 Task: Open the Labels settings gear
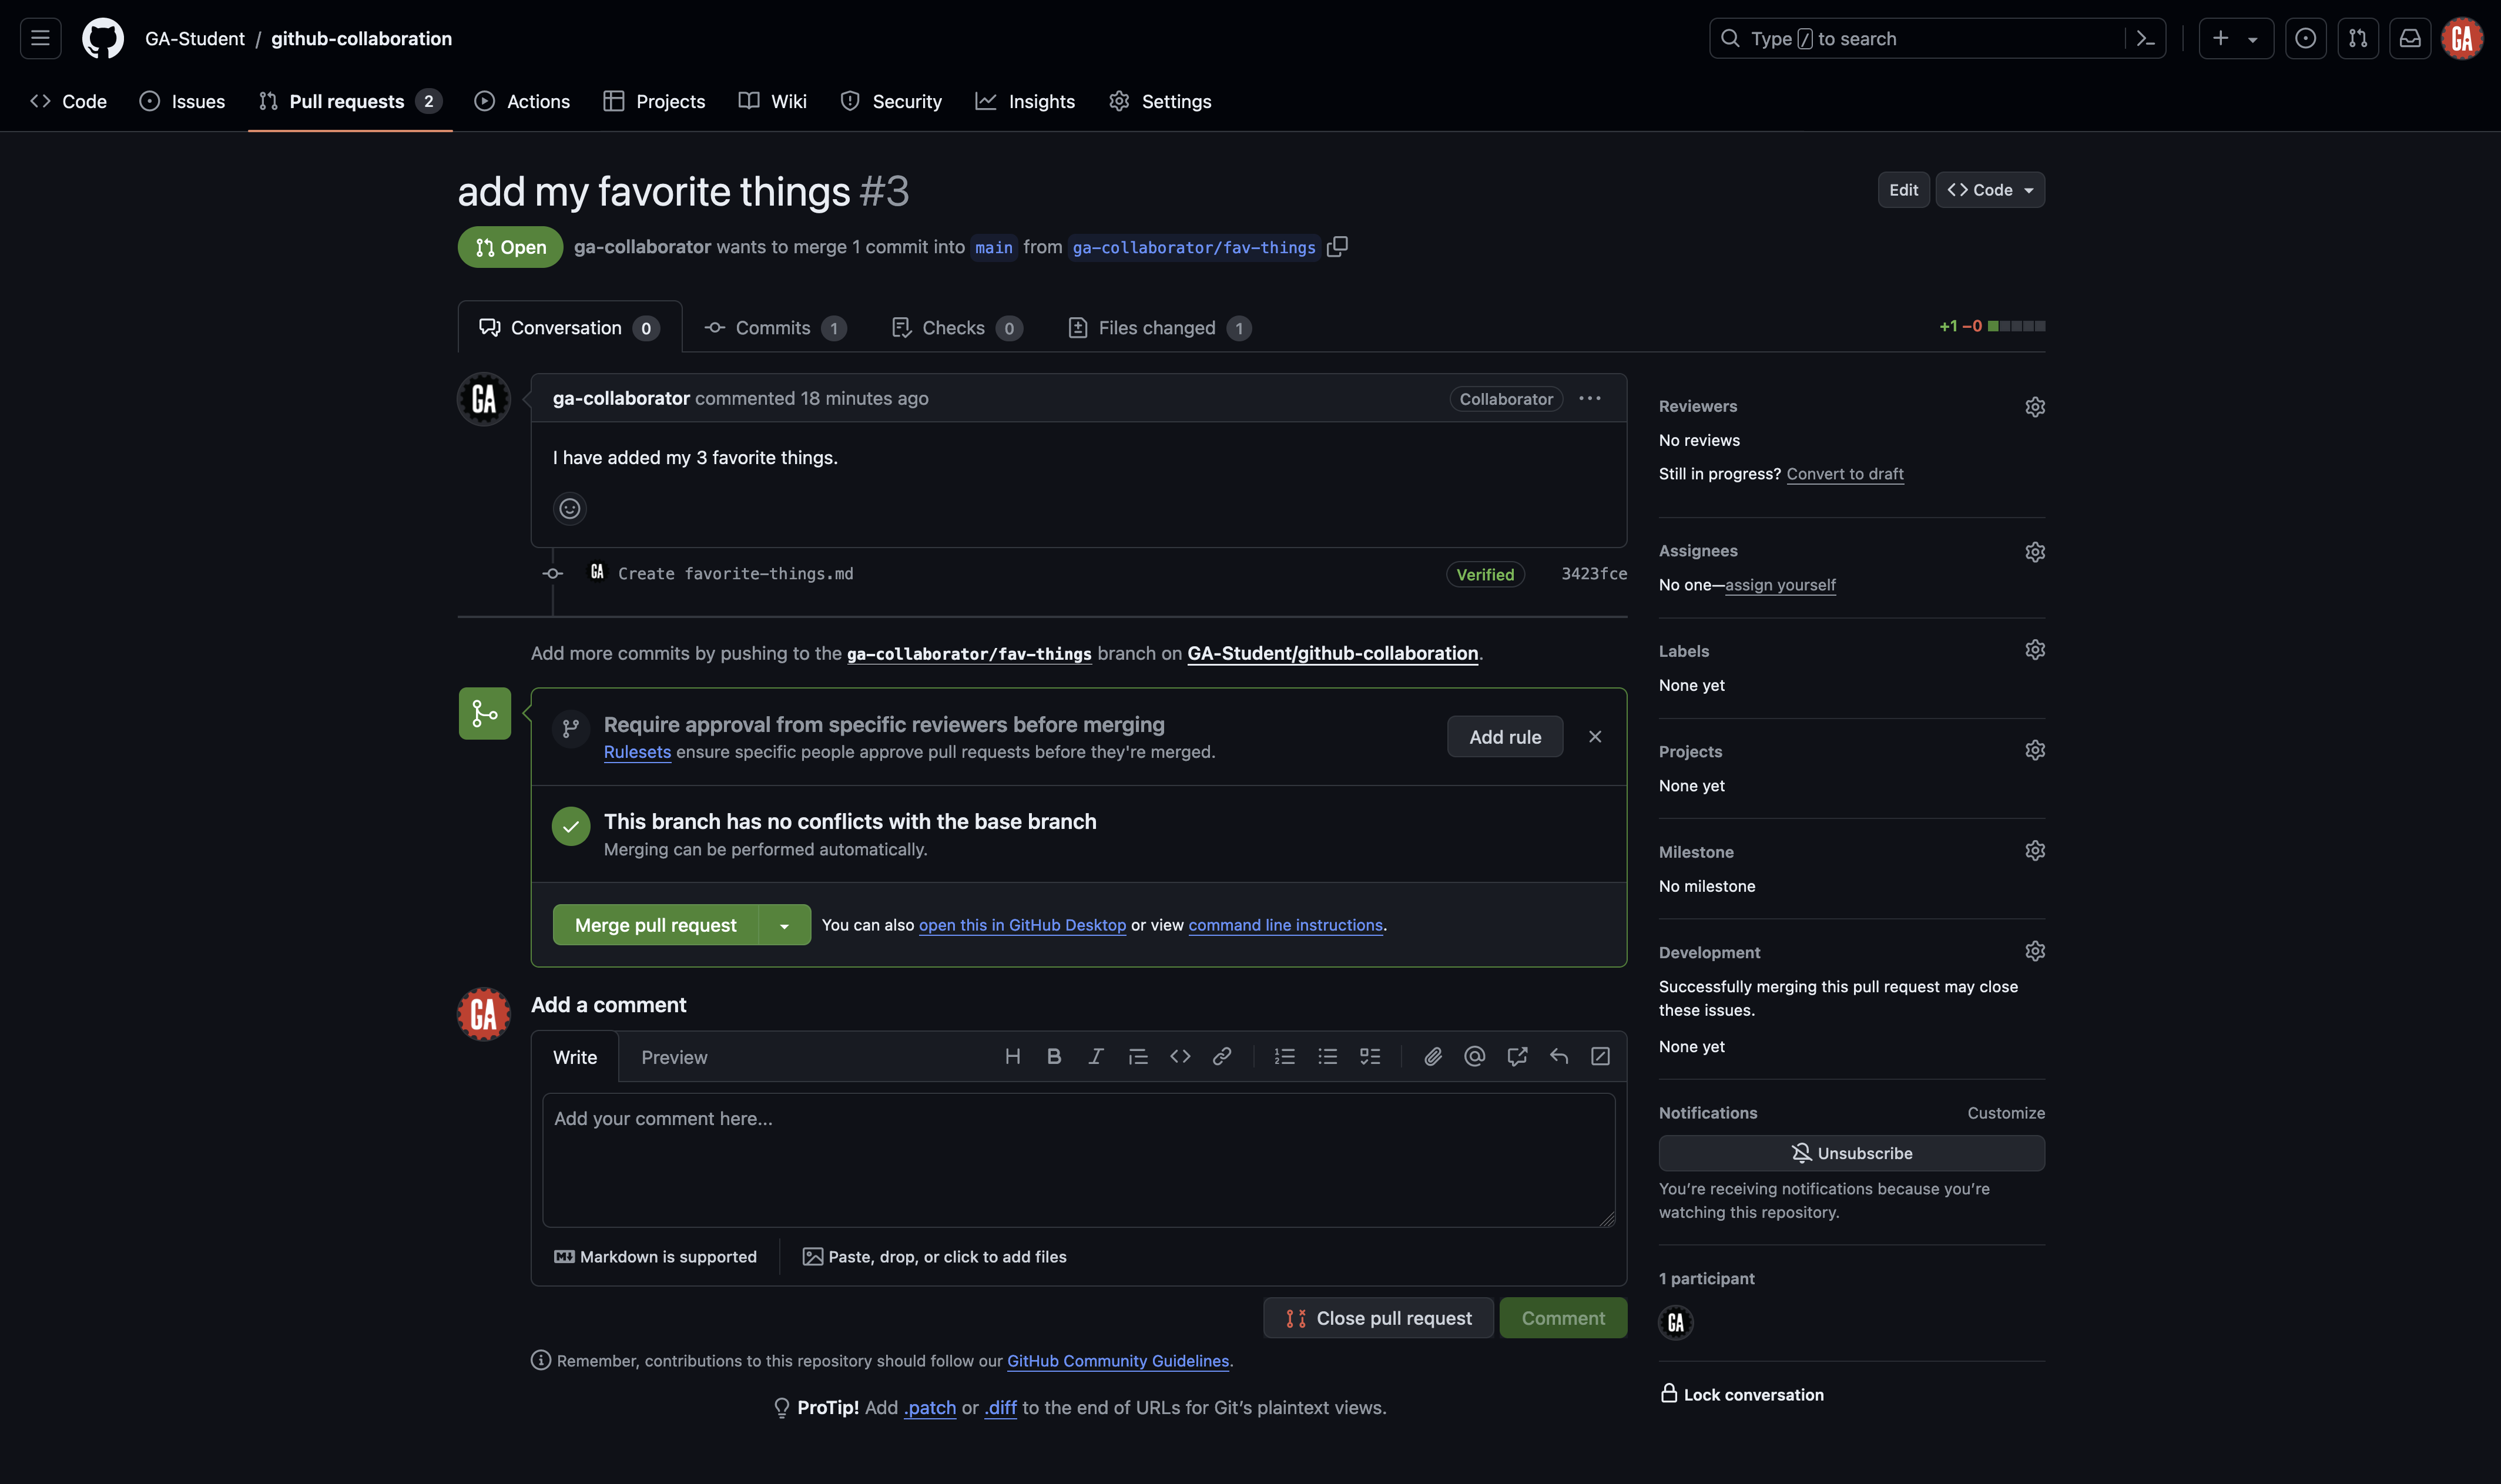(x=2036, y=649)
